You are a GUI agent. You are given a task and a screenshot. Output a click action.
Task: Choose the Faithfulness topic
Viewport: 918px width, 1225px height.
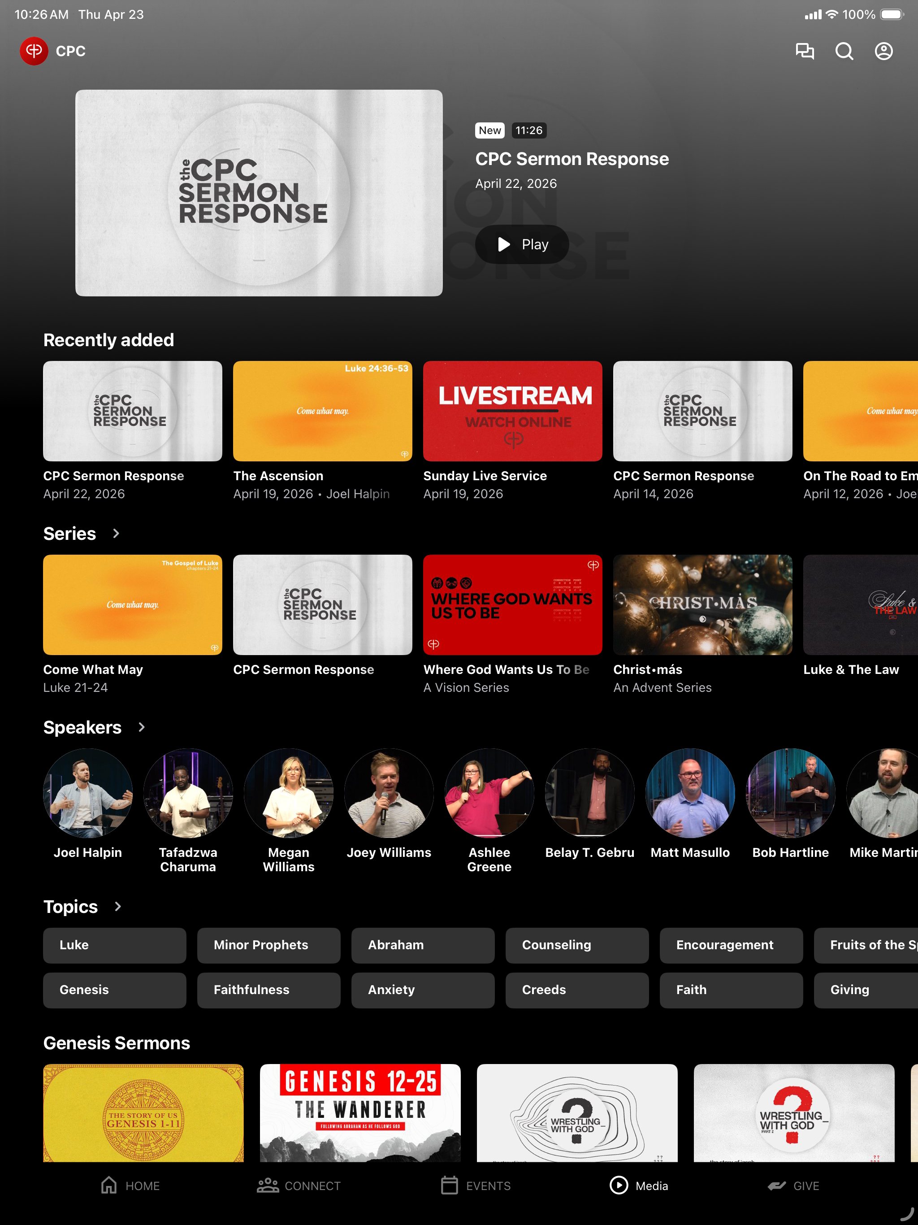tap(268, 990)
